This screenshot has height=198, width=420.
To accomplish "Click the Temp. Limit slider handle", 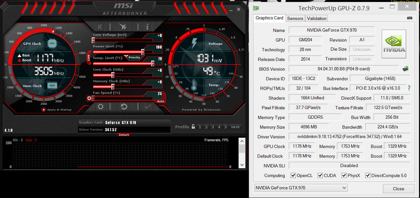I will [x=153, y=64].
